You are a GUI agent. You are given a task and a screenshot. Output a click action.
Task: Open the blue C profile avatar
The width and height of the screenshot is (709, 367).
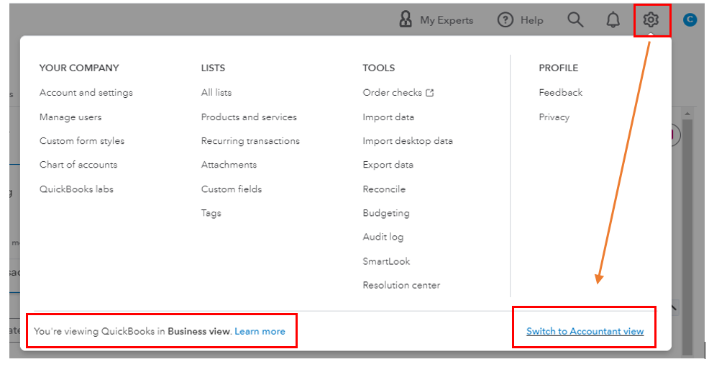(690, 20)
